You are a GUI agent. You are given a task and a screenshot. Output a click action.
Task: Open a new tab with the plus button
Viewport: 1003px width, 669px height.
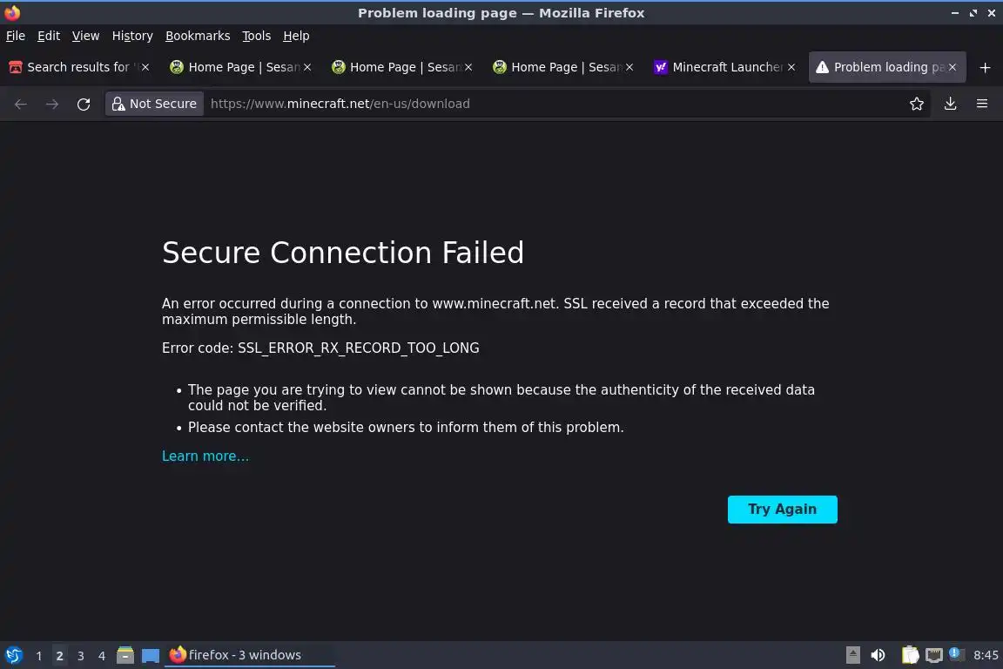pyautogui.click(x=985, y=67)
